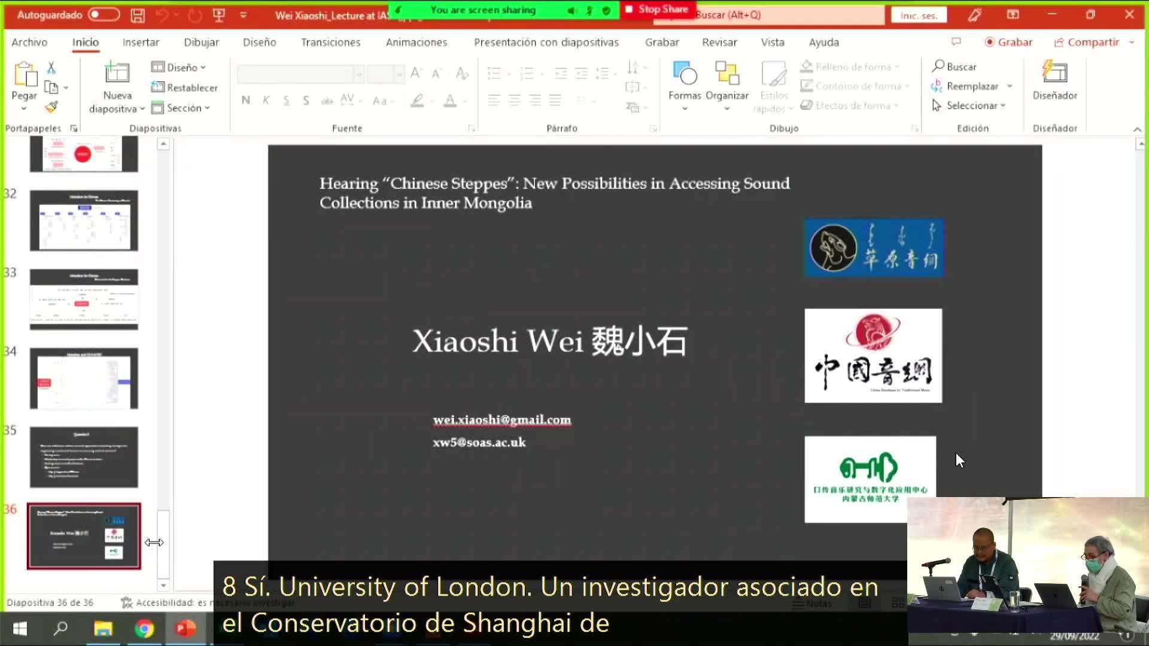This screenshot has width=1149, height=646.
Task: Switch to the Dibujar tab
Action: [x=201, y=42]
